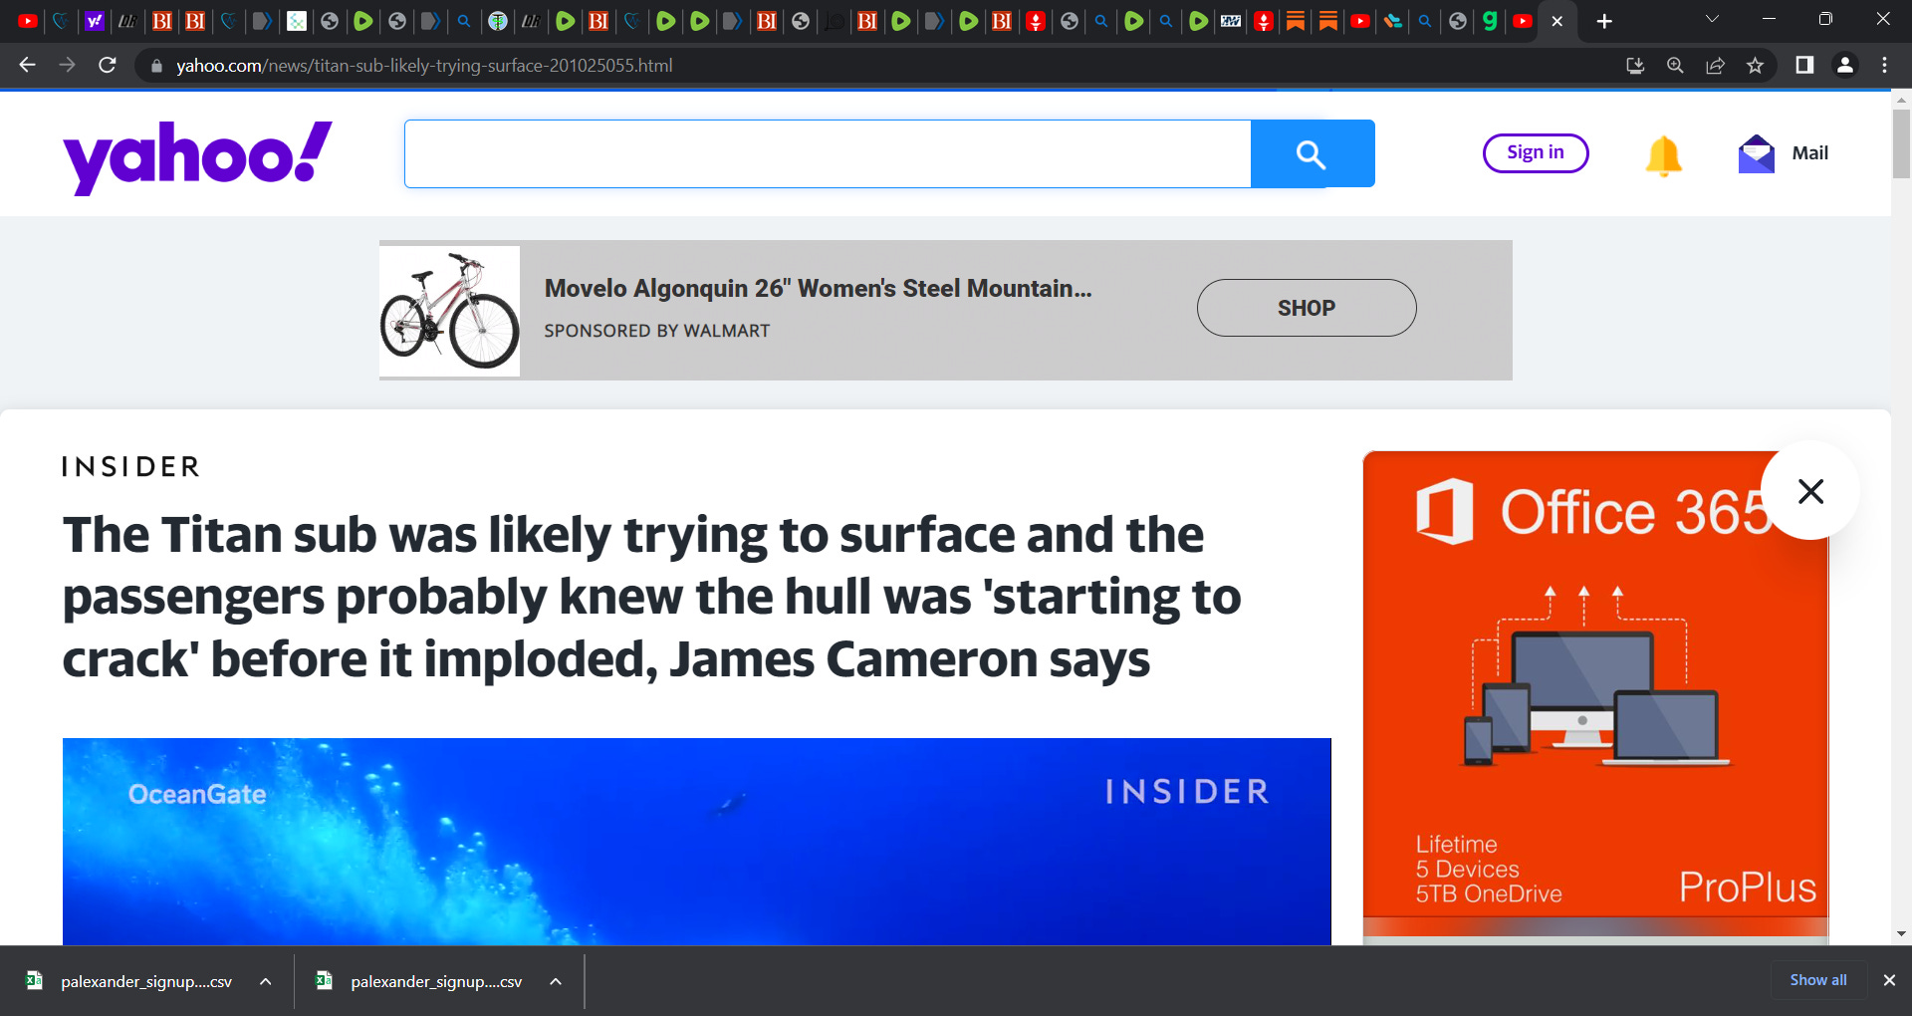Image resolution: width=1912 pixels, height=1016 pixels.
Task: View site information via the lock icon
Action: (x=155, y=66)
